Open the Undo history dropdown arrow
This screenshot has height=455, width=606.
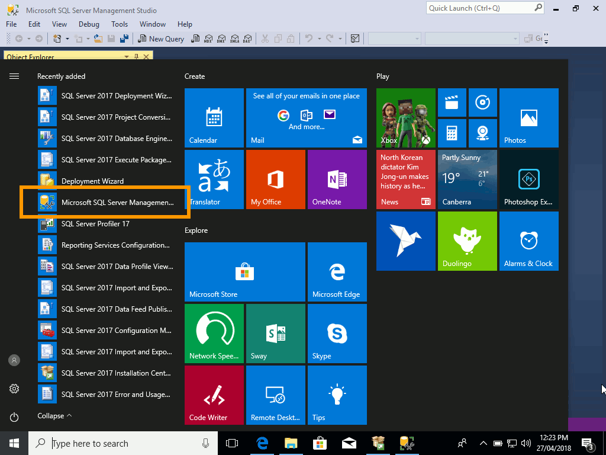point(318,39)
